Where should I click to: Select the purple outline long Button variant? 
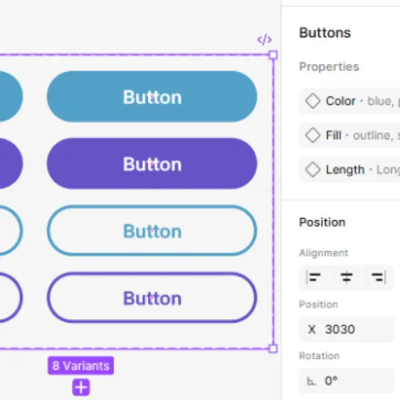point(152,298)
